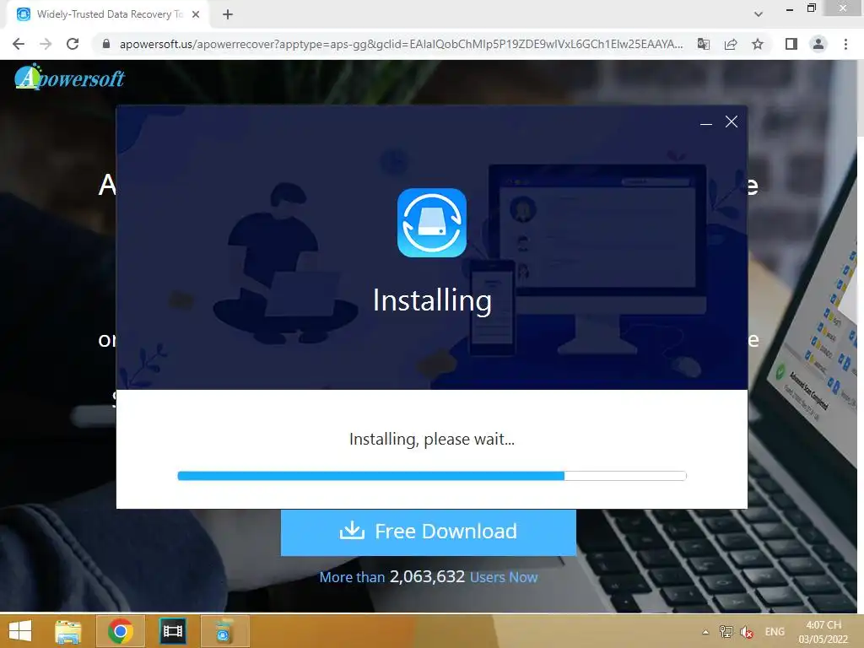Image resolution: width=864 pixels, height=648 pixels.
Task: Close the installer dialog with the X
Action: pos(732,121)
